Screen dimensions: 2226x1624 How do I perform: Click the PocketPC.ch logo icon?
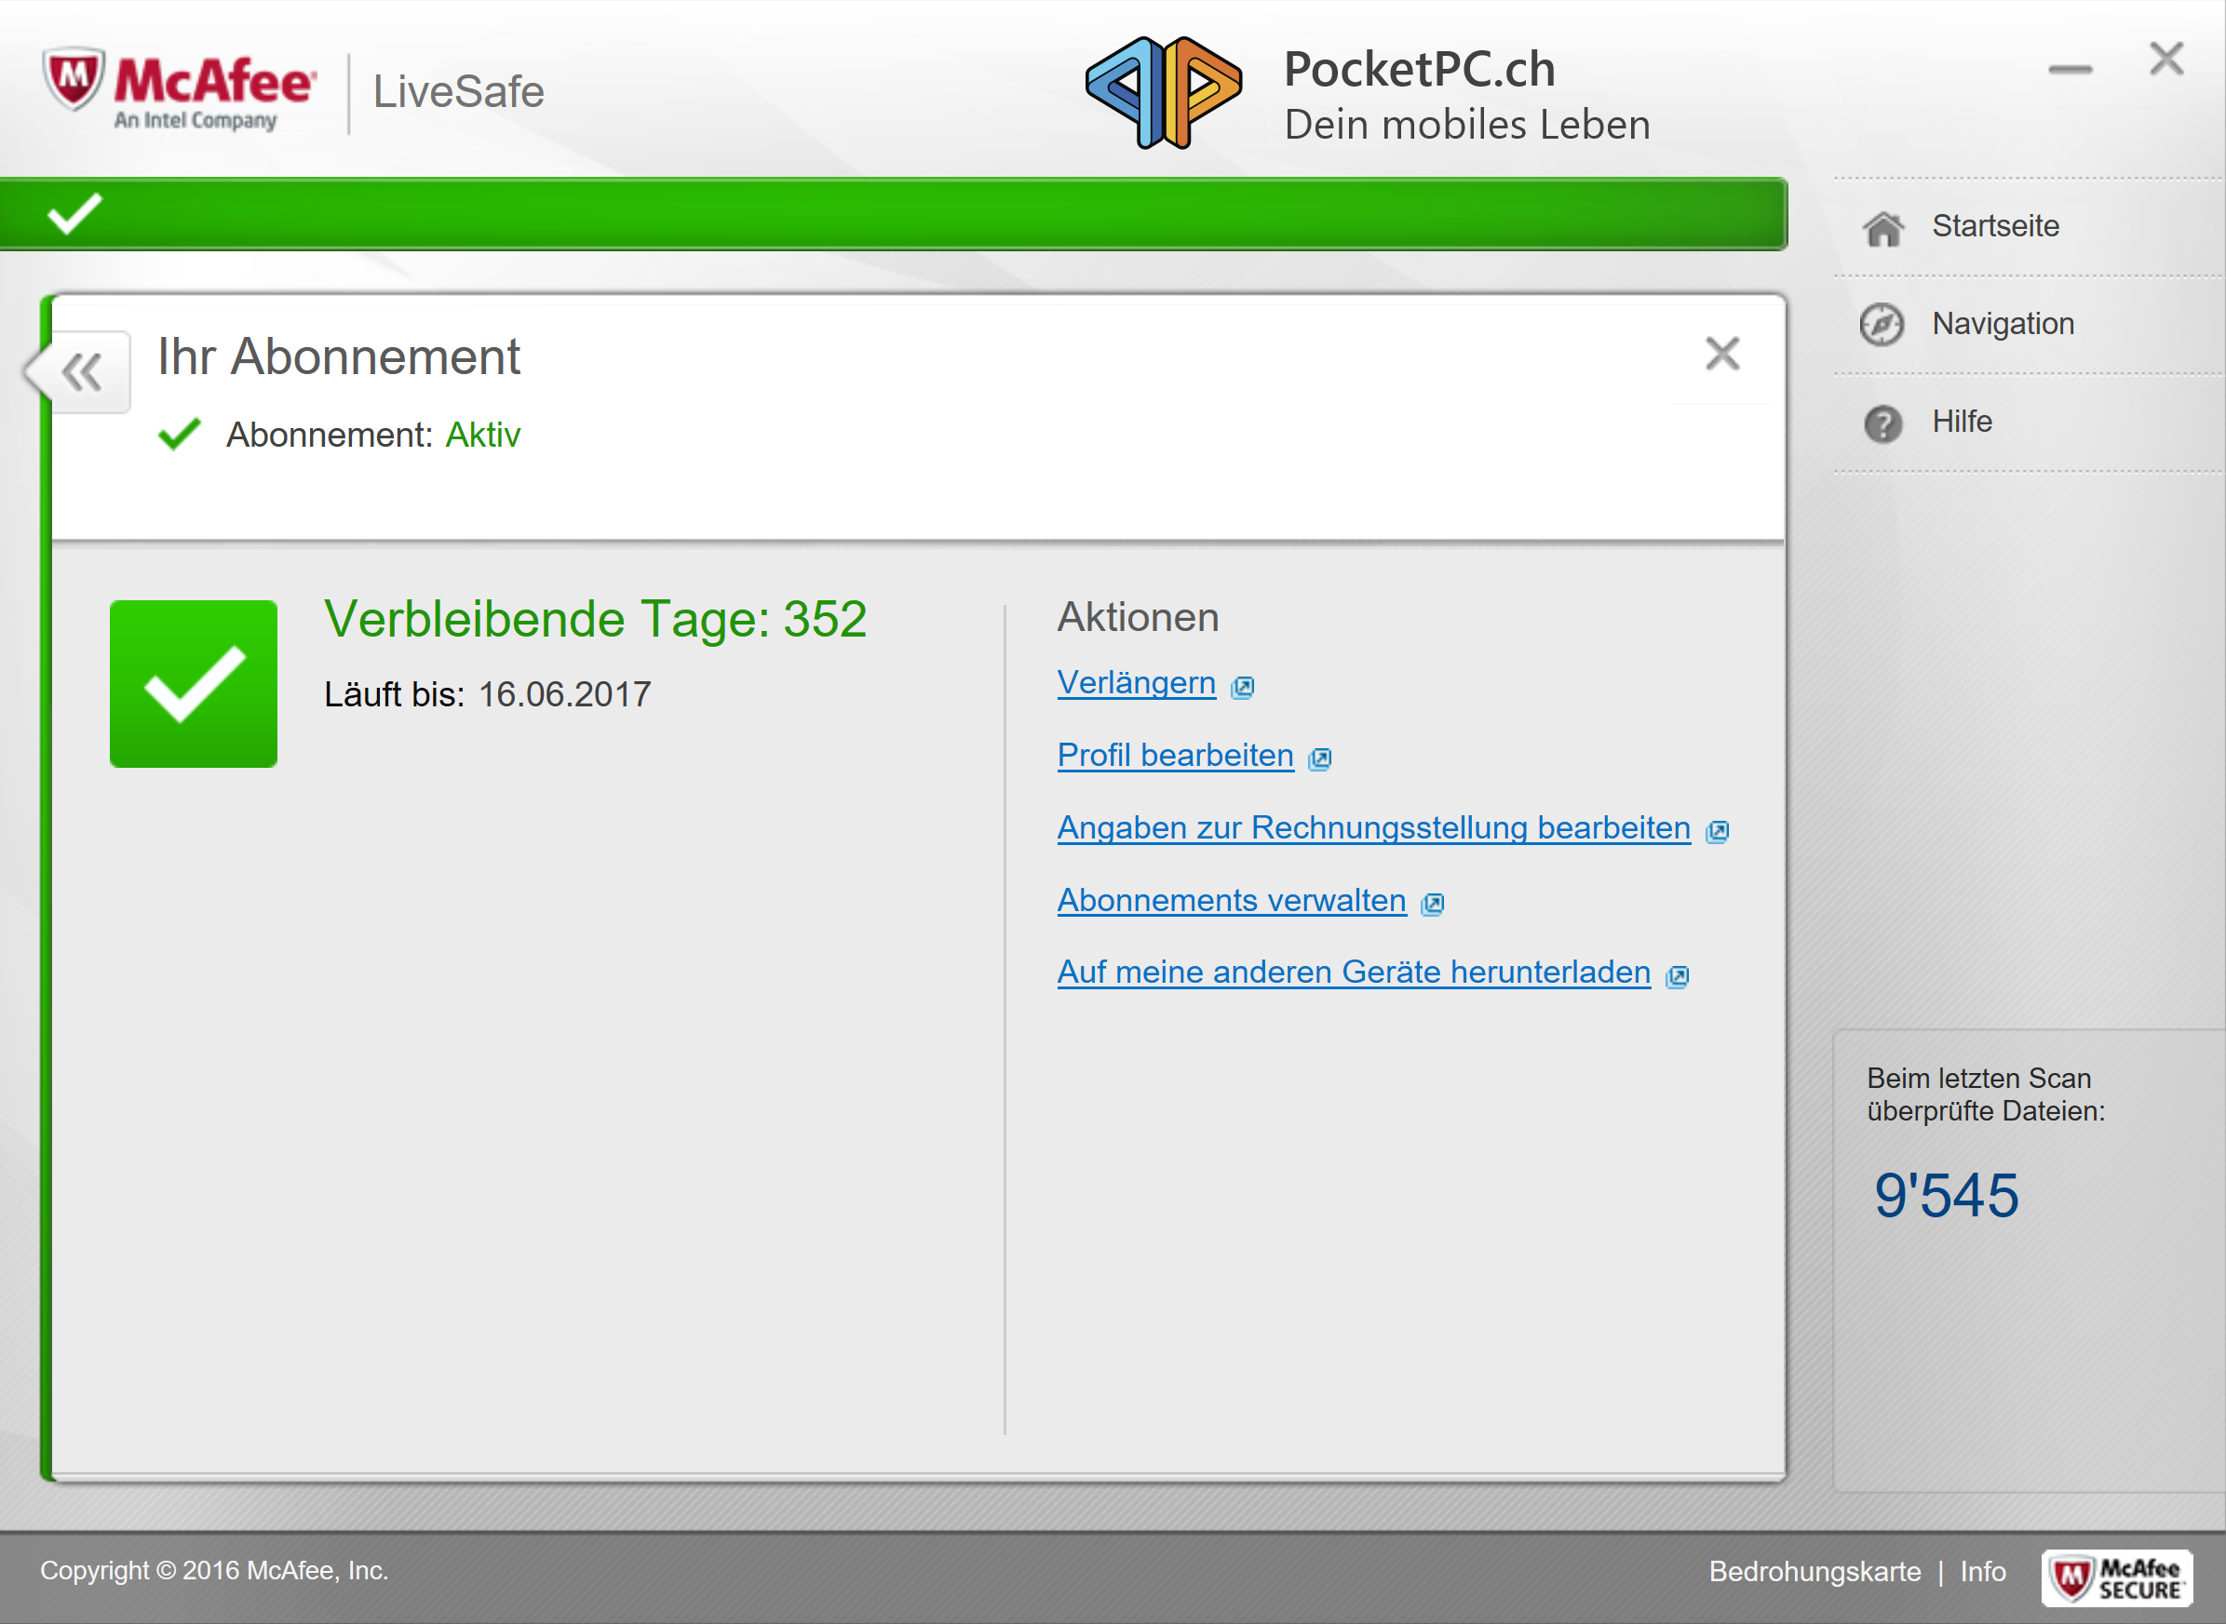pos(1164,92)
